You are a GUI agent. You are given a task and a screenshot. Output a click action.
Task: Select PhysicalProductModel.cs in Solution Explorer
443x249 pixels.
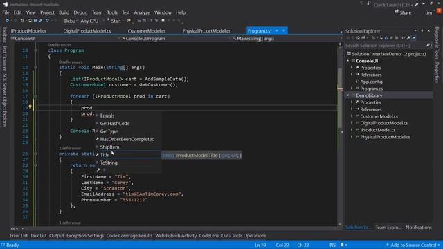(x=385, y=137)
